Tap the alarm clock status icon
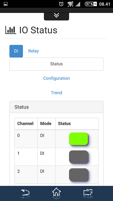Screen dimensions: 113x201 click(61, 4)
